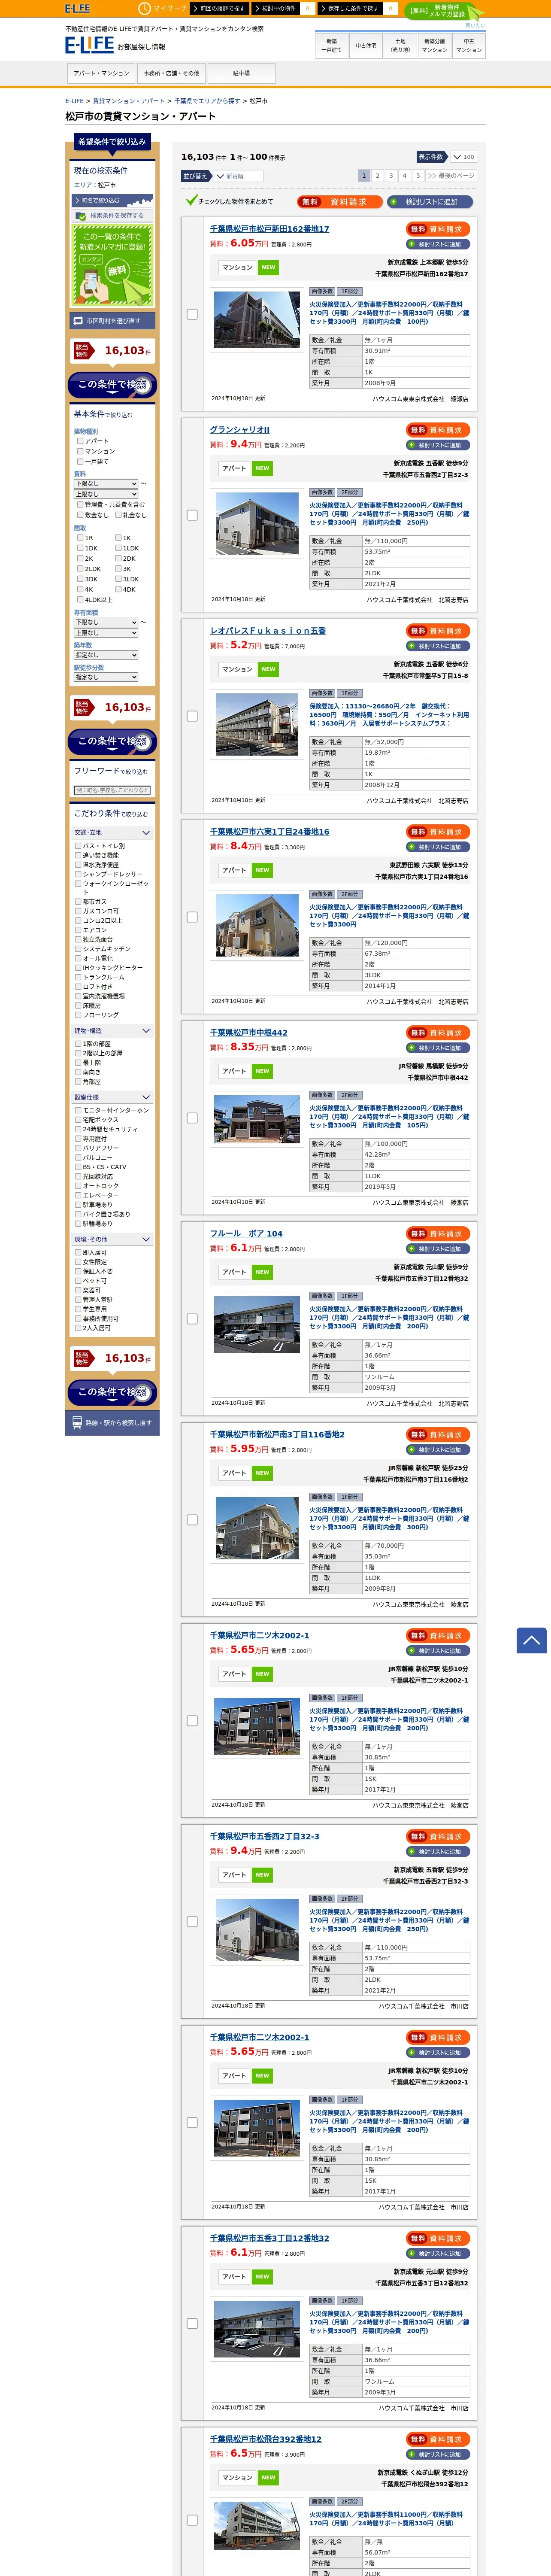Jump to 最後のページ
The height and width of the screenshot is (2576, 551).
451,175
